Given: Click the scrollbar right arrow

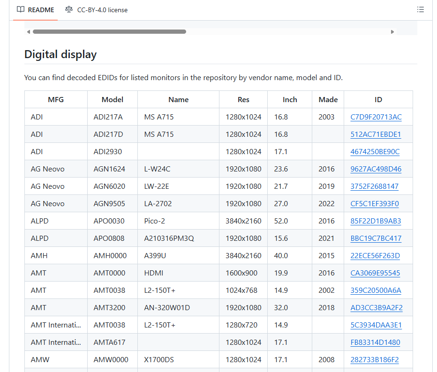Looking at the screenshot, I should pos(392,32).
